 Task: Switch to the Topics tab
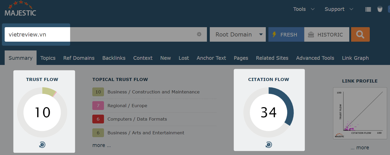pos(48,58)
